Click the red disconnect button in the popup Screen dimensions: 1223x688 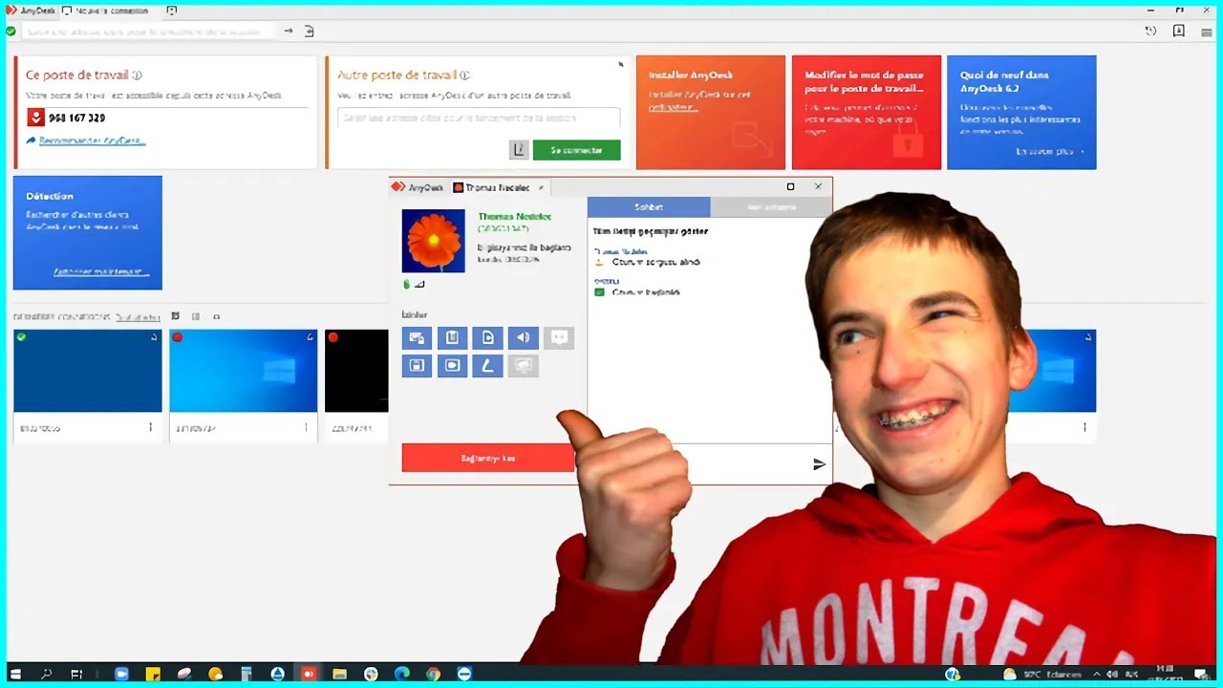pyautogui.click(x=488, y=458)
